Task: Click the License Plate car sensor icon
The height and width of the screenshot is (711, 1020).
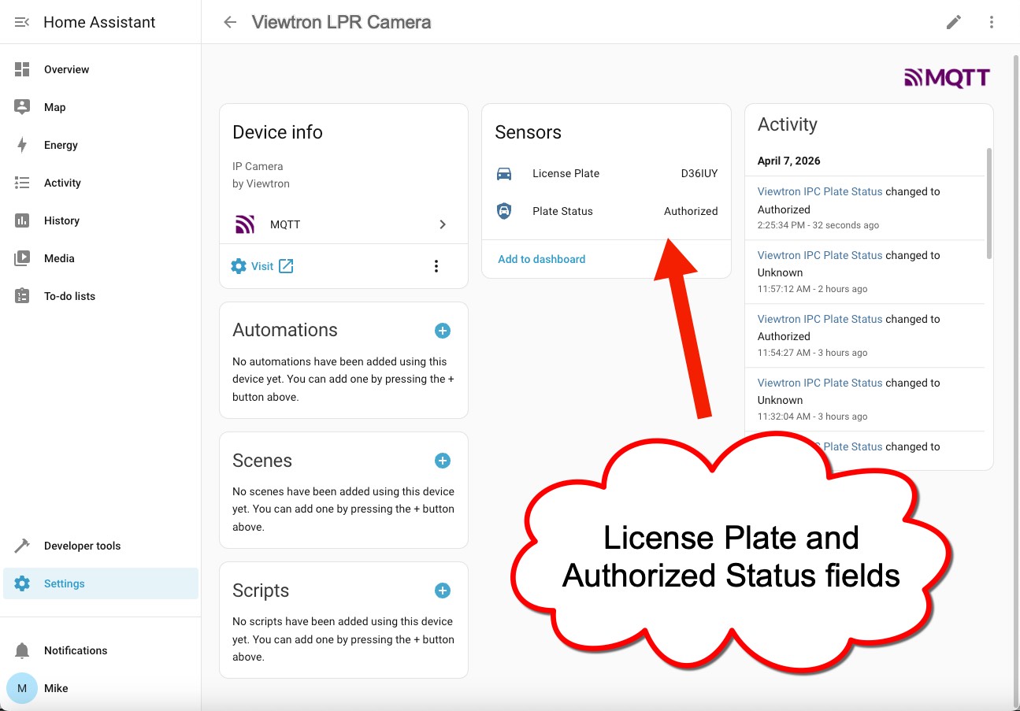Action: pos(505,173)
